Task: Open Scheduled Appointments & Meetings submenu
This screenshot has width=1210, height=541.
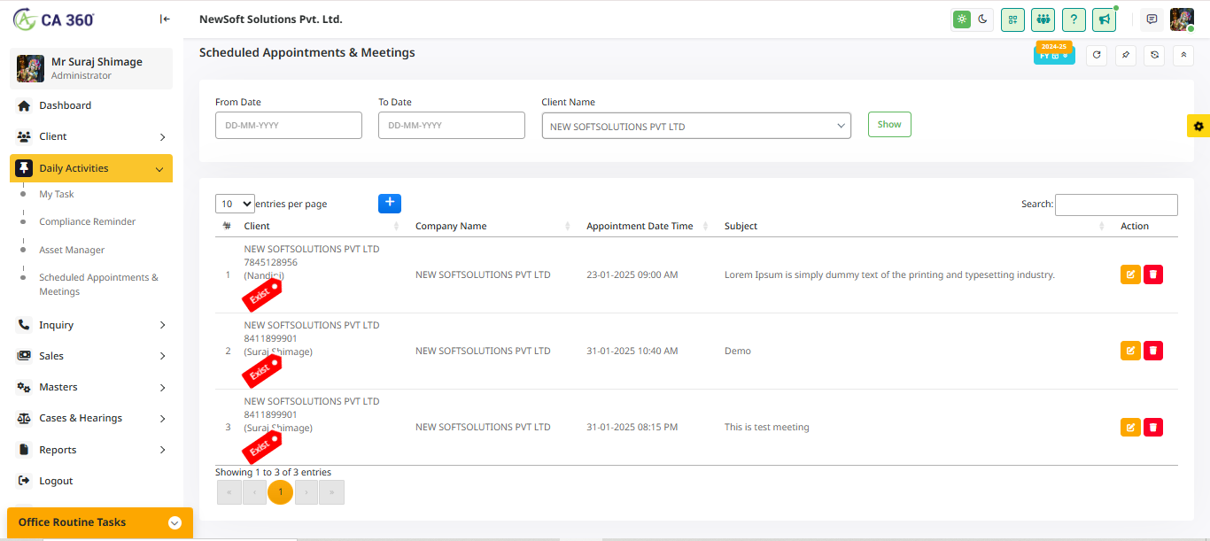Action: click(x=99, y=284)
